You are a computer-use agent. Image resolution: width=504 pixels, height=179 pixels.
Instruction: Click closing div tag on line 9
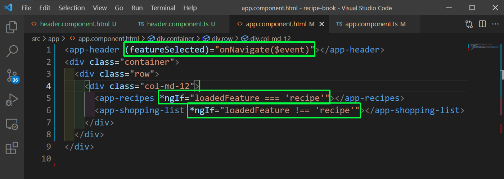(80, 147)
